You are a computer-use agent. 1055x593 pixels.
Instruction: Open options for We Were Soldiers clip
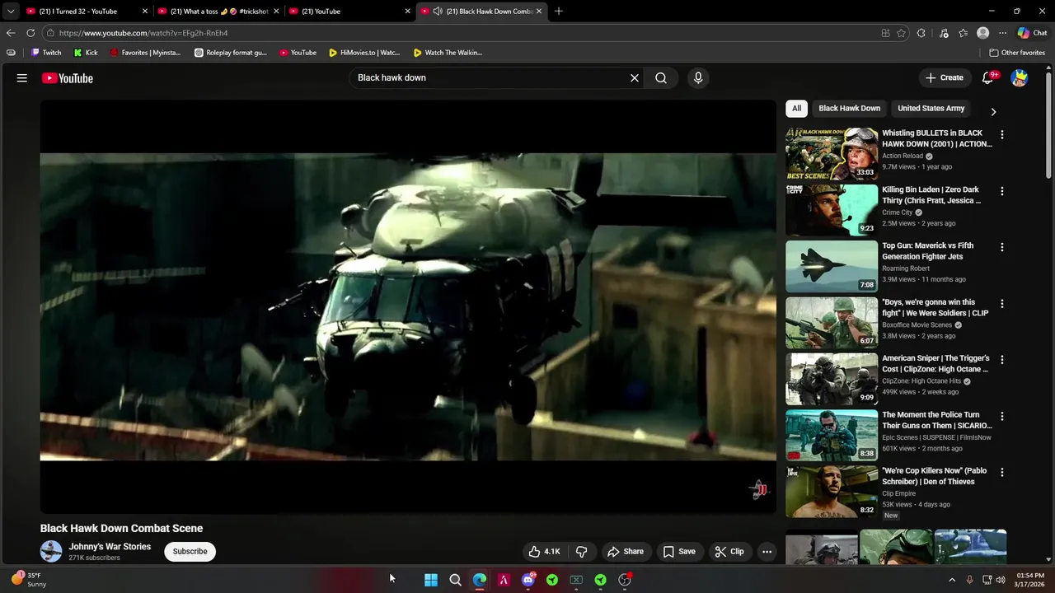pyautogui.click(x=1002, y=304)
